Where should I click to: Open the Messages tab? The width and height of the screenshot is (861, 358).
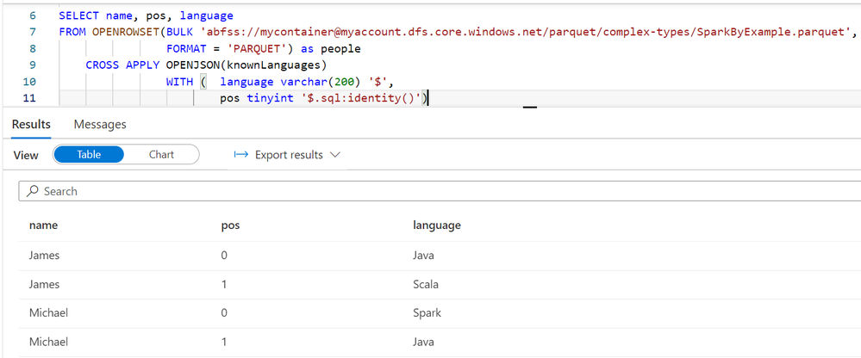(100, 125)
